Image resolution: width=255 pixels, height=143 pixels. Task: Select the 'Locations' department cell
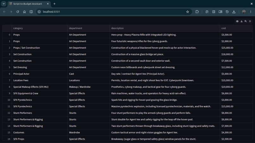click(89, 80)
